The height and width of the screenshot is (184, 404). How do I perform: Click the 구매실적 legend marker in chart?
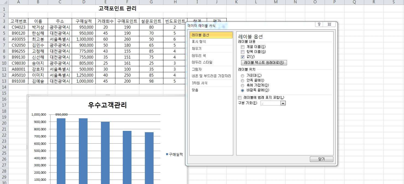pyautogui.click(x=167, y=154)
